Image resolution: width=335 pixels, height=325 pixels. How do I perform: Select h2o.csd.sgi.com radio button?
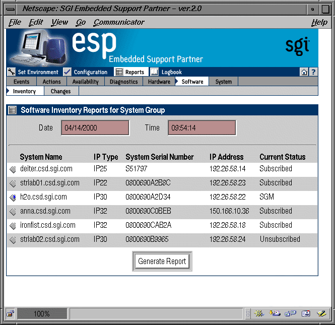pyautogui.click(x=13, y=198)
